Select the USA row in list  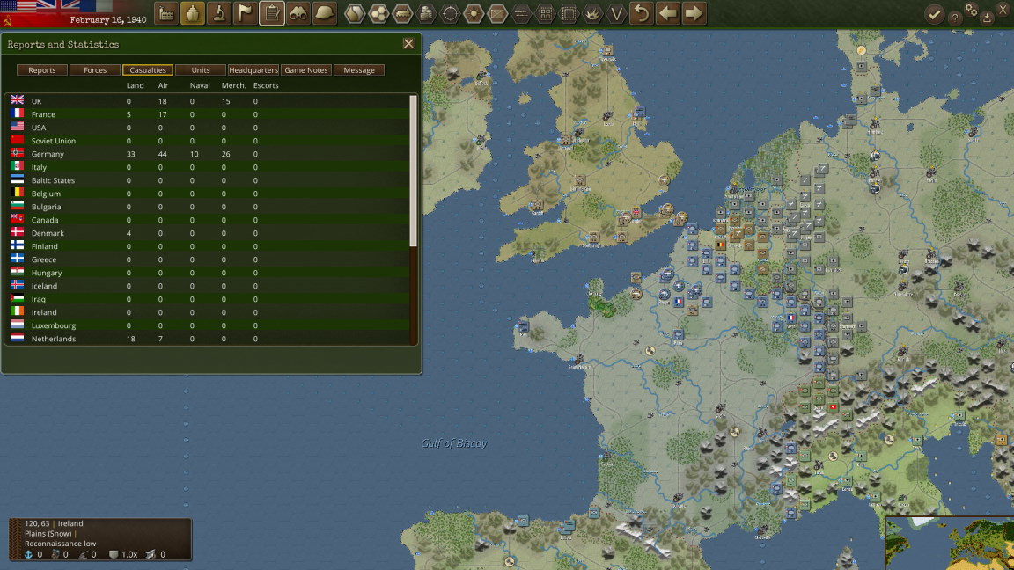click(x=207, y=128)
